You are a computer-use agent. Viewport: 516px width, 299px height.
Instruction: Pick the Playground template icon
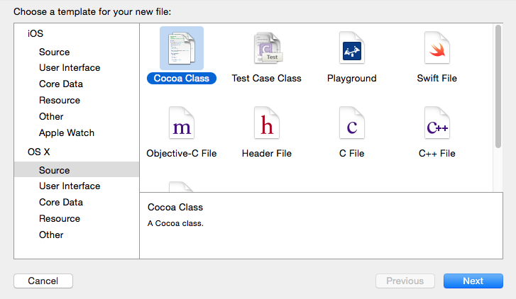(352, 48)
